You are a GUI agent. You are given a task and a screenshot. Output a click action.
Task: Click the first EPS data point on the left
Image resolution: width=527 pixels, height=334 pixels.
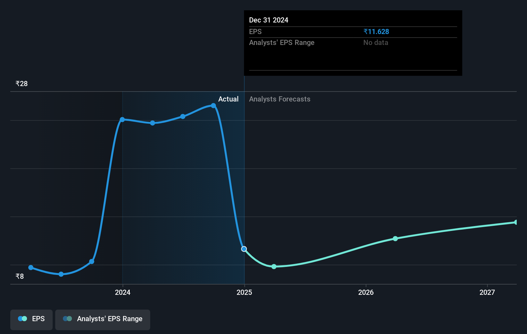coord(31,268)
